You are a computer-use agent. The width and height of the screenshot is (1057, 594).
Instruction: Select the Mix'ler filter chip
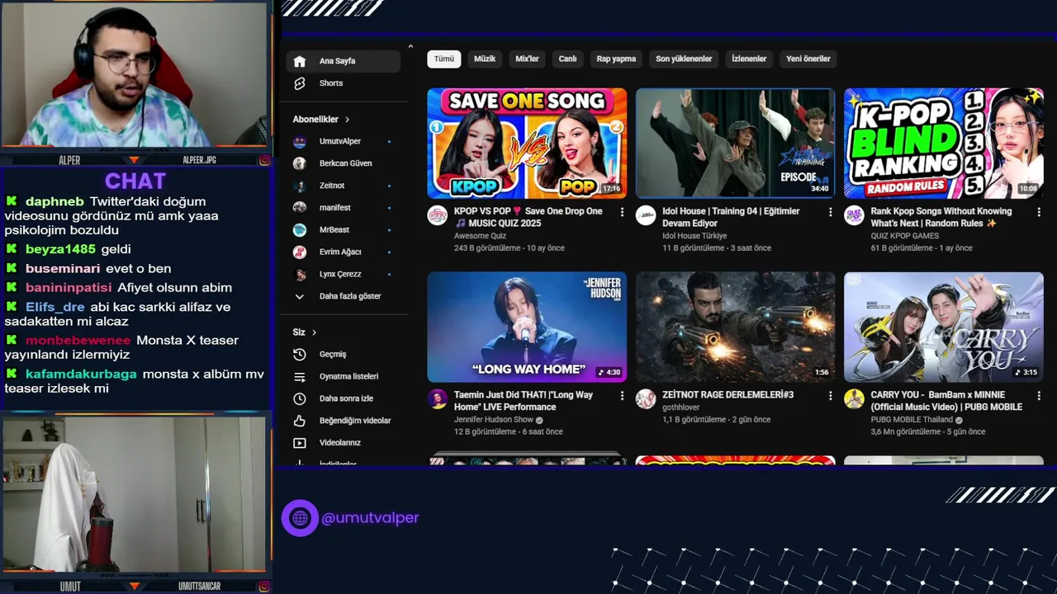[x=527, y=59]
